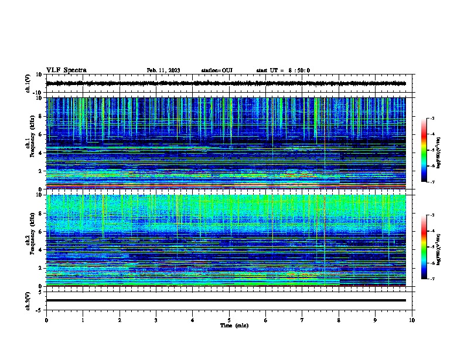Click time-axis tick label "3"

click(156, 320)
